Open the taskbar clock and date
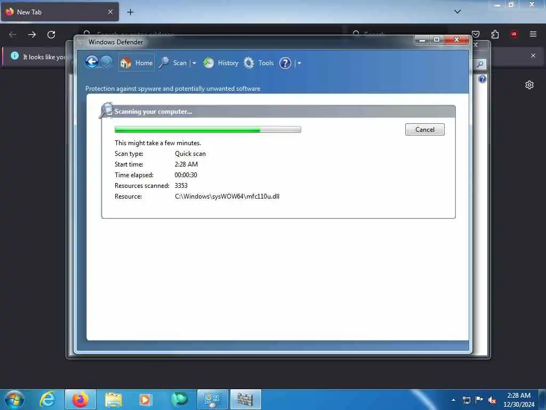546x410 pixels. [x=519, y=400]
